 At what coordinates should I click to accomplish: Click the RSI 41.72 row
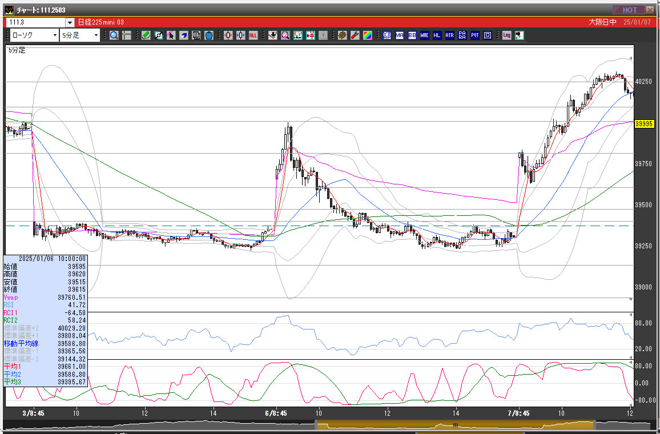tap(45, 305)
